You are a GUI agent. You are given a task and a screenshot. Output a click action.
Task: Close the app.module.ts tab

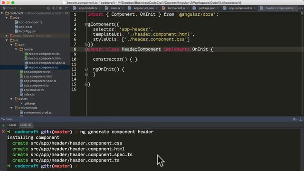tap(100, 8)
